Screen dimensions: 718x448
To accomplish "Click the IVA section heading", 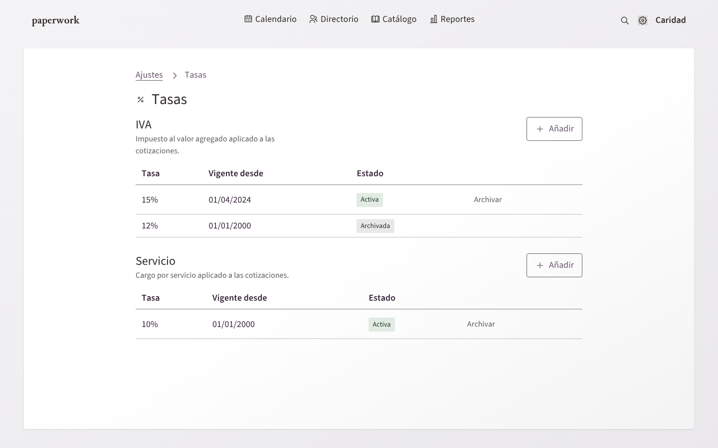I will coord(144,124).
